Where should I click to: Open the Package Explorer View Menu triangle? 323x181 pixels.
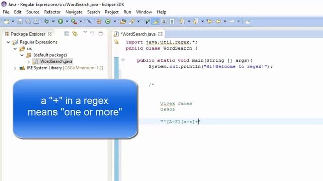click(x=85, y=32)
